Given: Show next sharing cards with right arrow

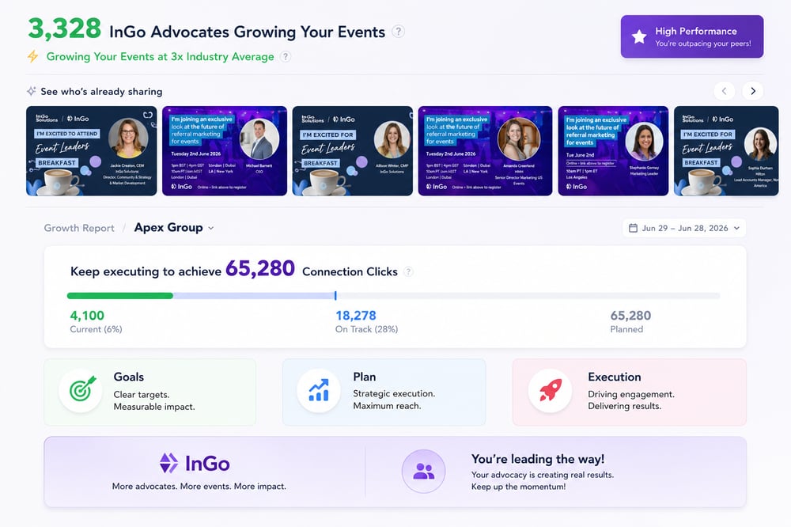Looking at the screenshot, I should [x=753, y=91].
